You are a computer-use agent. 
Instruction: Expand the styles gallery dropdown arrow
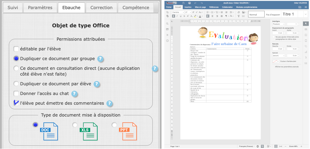[x=306, y=14]
